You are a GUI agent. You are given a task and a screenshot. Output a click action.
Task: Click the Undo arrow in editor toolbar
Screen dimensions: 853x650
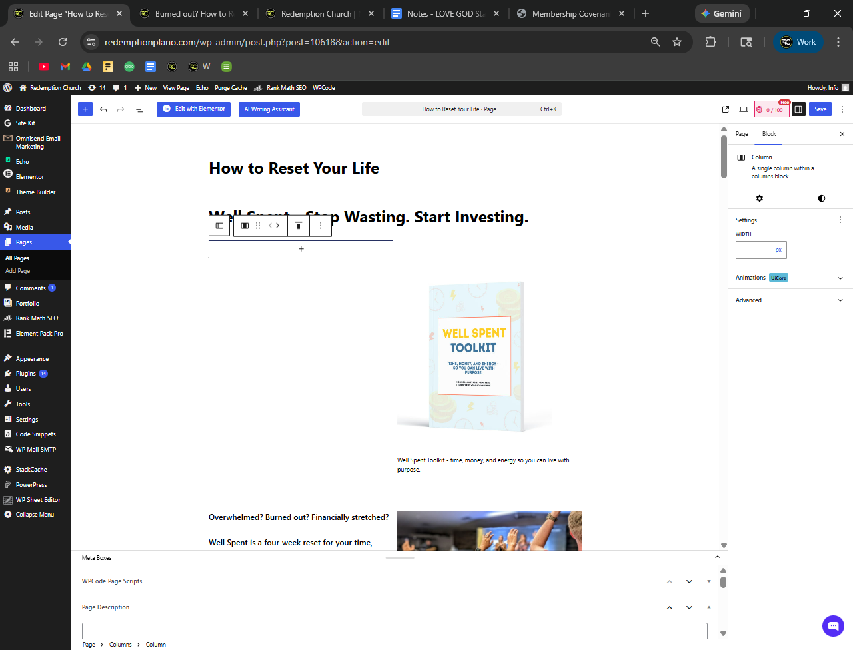pos(103,109)
